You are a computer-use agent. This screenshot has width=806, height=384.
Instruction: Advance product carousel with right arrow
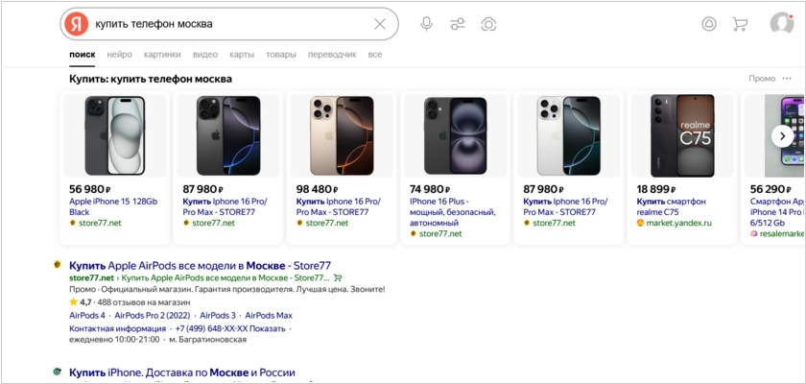click(x=782, y=136)
